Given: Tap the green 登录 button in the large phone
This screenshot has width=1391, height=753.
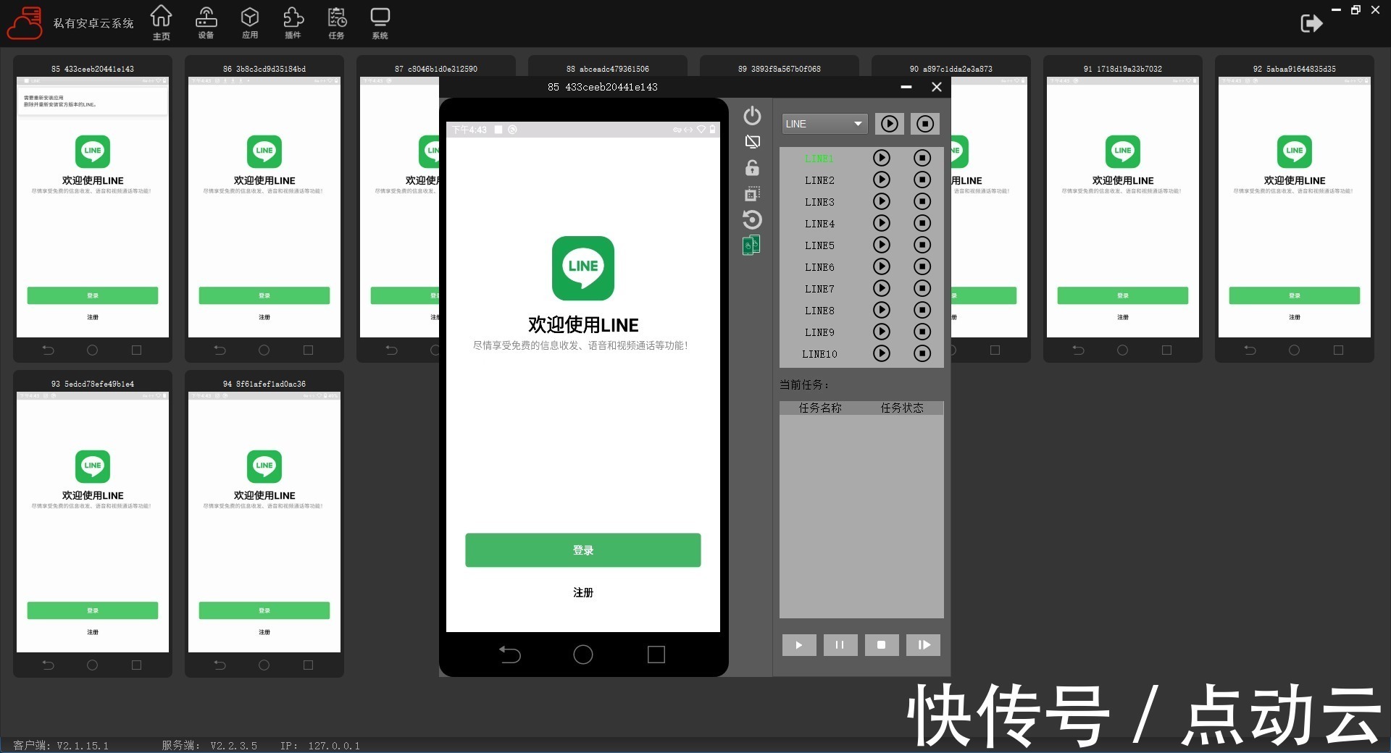Looking at the screenshot, I should [x=582, y=550].
